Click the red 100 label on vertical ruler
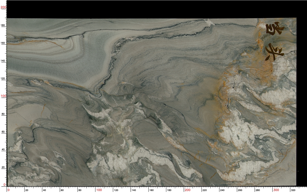The image size is (307, 193). click(x=3, y=96)
